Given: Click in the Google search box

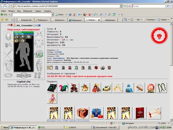Looking at the screenshot, I should point(149,6).
